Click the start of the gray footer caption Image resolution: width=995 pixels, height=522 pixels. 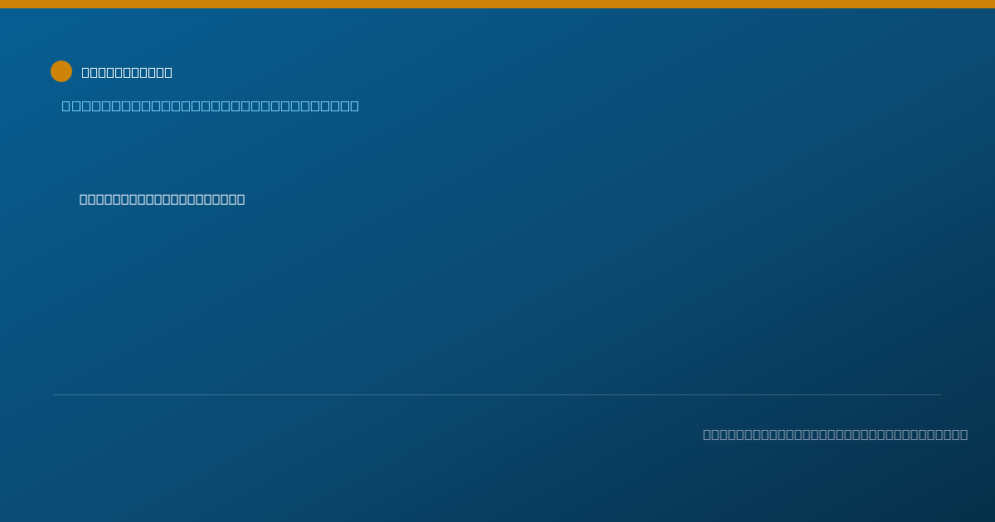click(x=707, y=434)
